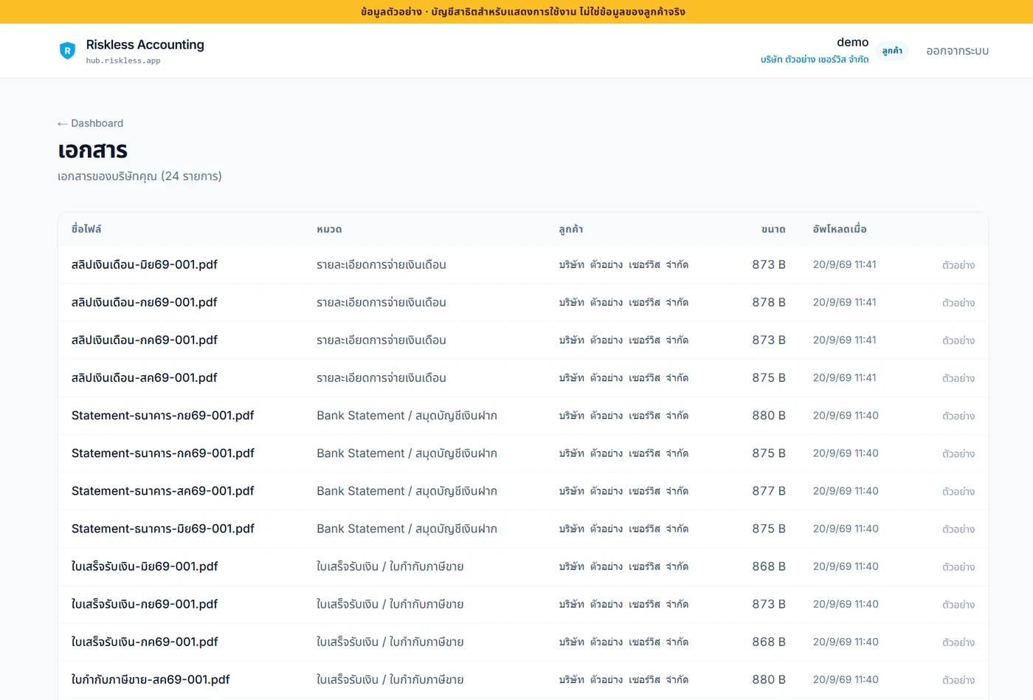Click company name บริษัท ตัวอย่าง เซอร์วิส จำกัด in header
1033x700 pixels.
pos(815,59)
